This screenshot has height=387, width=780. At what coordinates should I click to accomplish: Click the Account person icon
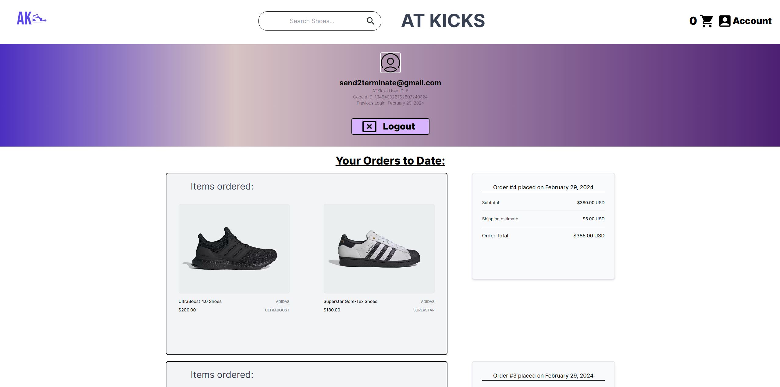(x=725, y=21)
